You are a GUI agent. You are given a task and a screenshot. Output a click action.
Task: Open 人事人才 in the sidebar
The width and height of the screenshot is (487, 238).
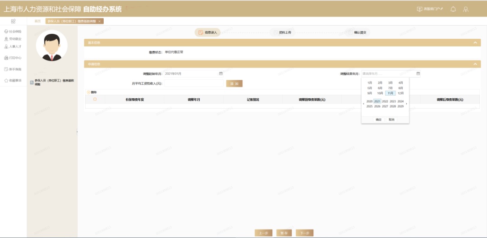(x=13, y=46)
